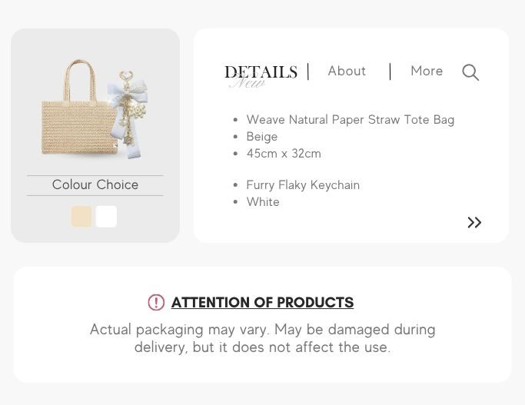Switch to the About tab

coord(347,71)
